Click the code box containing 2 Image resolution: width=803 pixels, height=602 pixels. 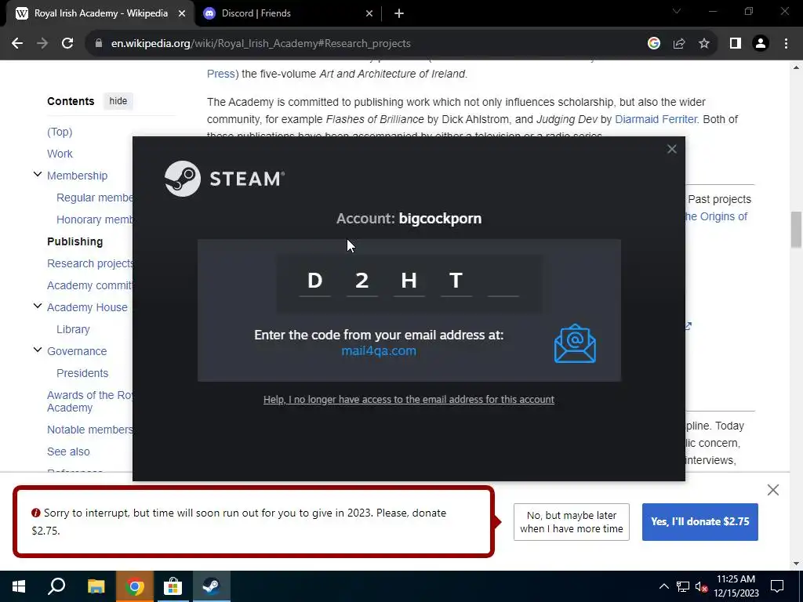pos(362,281)
